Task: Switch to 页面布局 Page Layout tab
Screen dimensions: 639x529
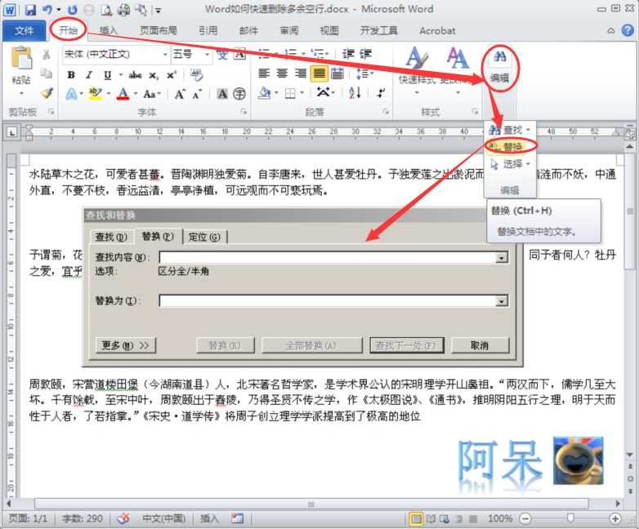Action: pyautogui.click(x=159, y=30)
